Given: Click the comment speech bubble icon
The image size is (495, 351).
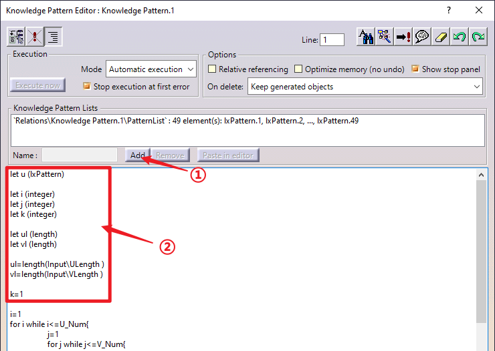Looking at the screenshot, I should click(x=422, y=37).
